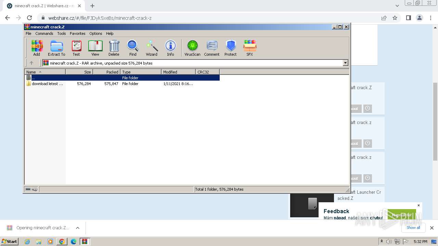This screenshot has width=438, height=246.
Task: Sort by Modified column header
Action: tap(178, 72)
